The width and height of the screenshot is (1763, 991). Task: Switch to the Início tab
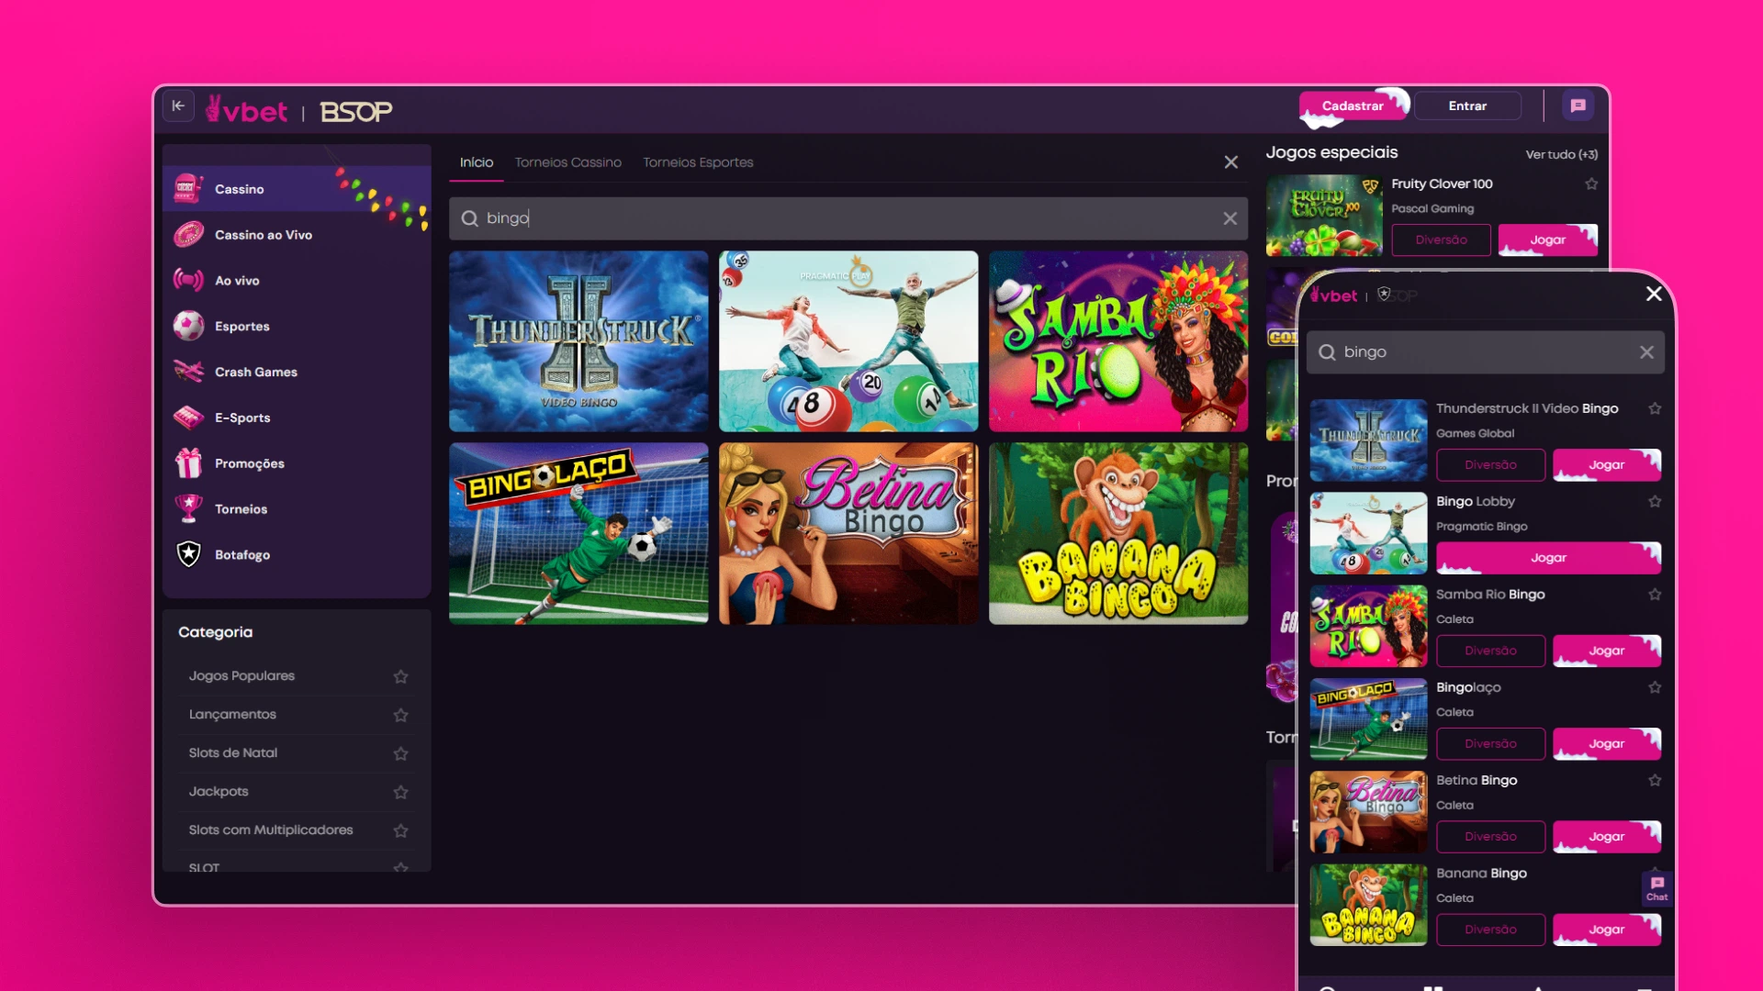pos(477,162)
